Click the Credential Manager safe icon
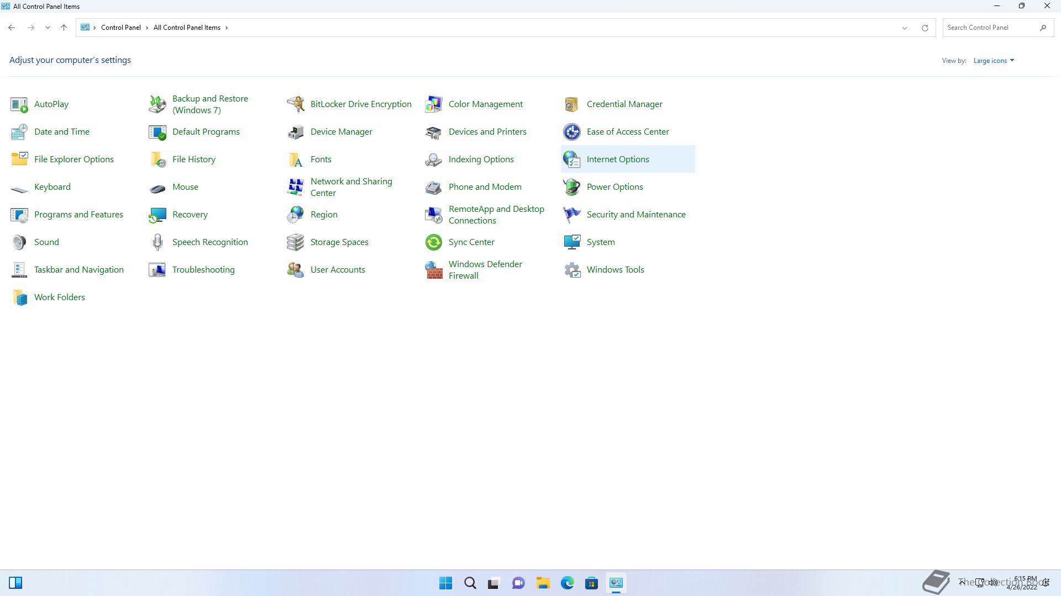The height and width of the screenshot is (596, 1061). 572,104
